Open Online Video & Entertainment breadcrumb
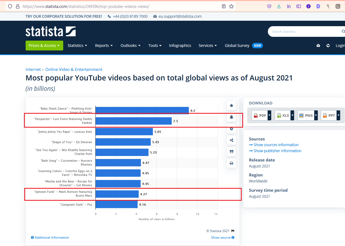The image size is (345, 246). click(74, 69)
